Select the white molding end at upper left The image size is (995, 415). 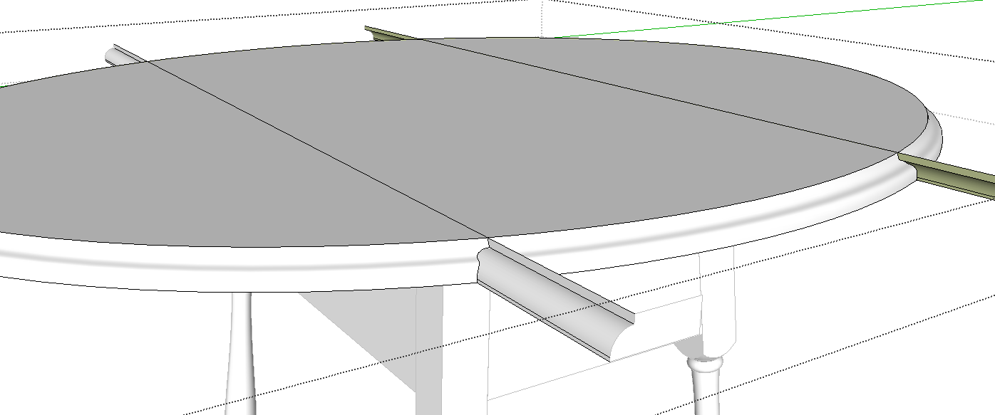pos(123,56)
